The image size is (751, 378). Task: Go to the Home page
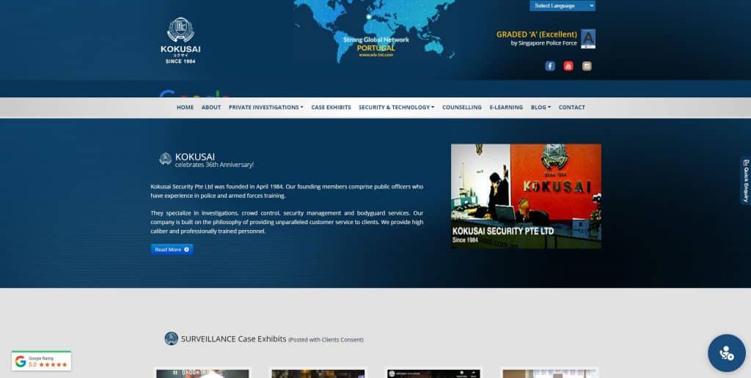click(x=185, y=107)
